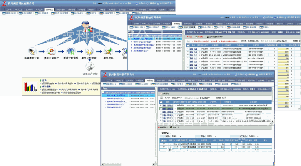Click 修改密码 link in middle window header

291,17
